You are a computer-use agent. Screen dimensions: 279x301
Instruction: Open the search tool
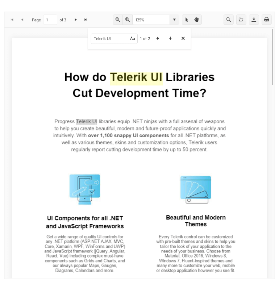[228, 20]
